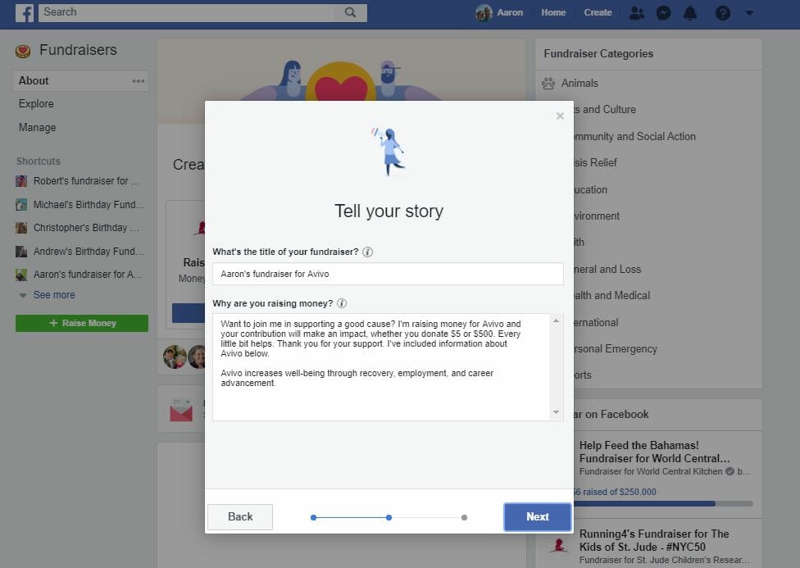The image size is (800, 568).
Task: Click the search magnifying glass icon
Action: pyautogui.click(x=349, y=12)
